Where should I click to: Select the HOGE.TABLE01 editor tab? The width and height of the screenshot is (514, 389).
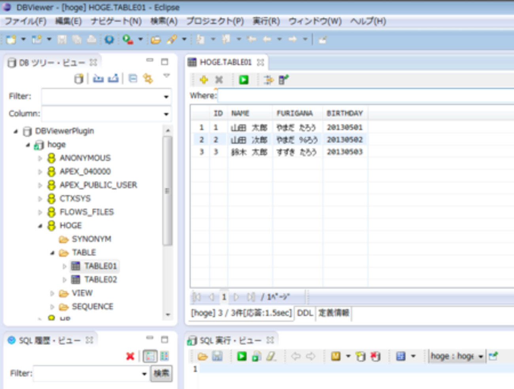click(x=226, y=62)
